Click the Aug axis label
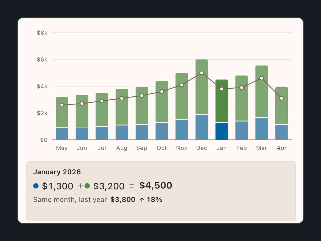Image resolution: width=321 pixels, height=241 pixels. coord(122,148)
